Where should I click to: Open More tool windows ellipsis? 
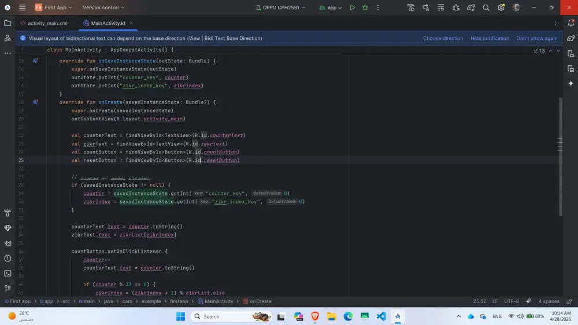pyautogui.click(x=8, y=53)
